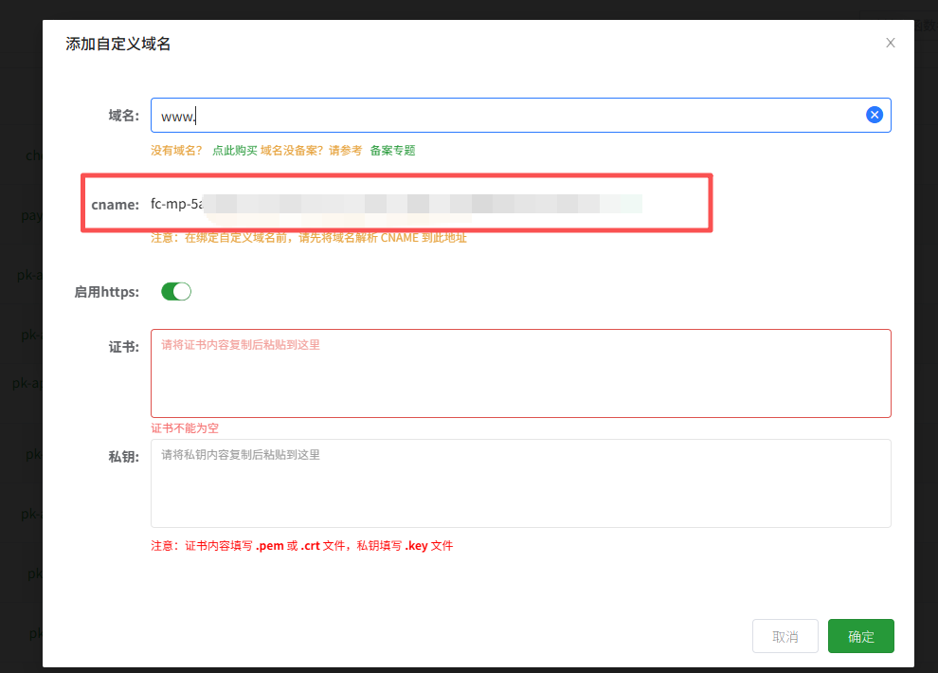Click the cname: label
The height and width of the screenshot is (673, 938).
[115, 204]
